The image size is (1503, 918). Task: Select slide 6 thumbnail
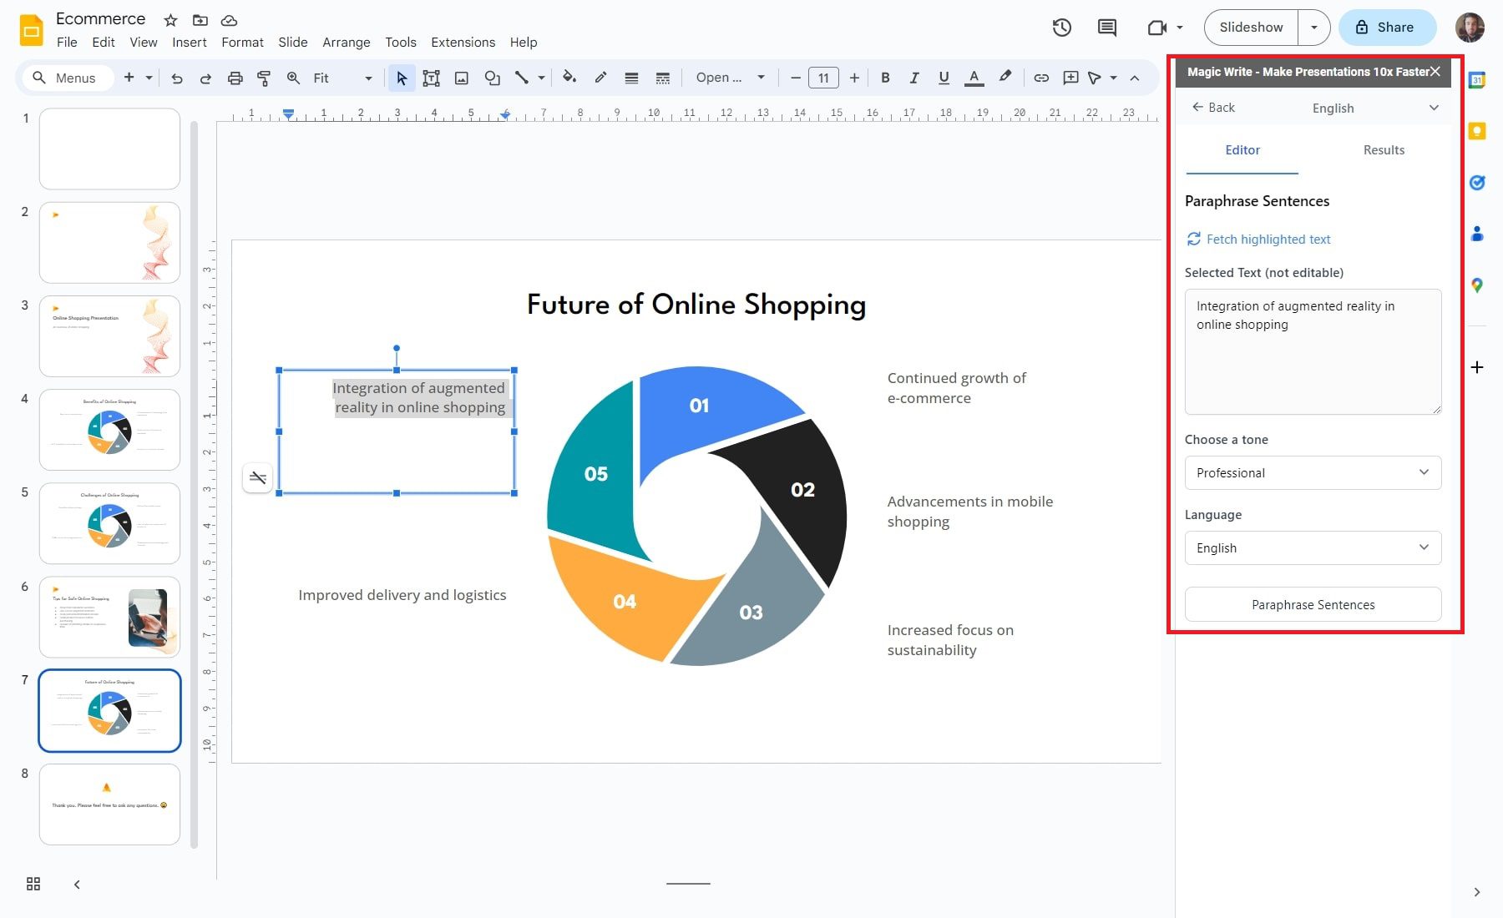click(109, 617)
